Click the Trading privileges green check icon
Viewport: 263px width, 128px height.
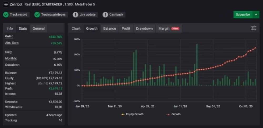point(37,15)
